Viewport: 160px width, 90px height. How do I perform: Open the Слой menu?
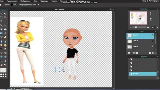[35, 1]
